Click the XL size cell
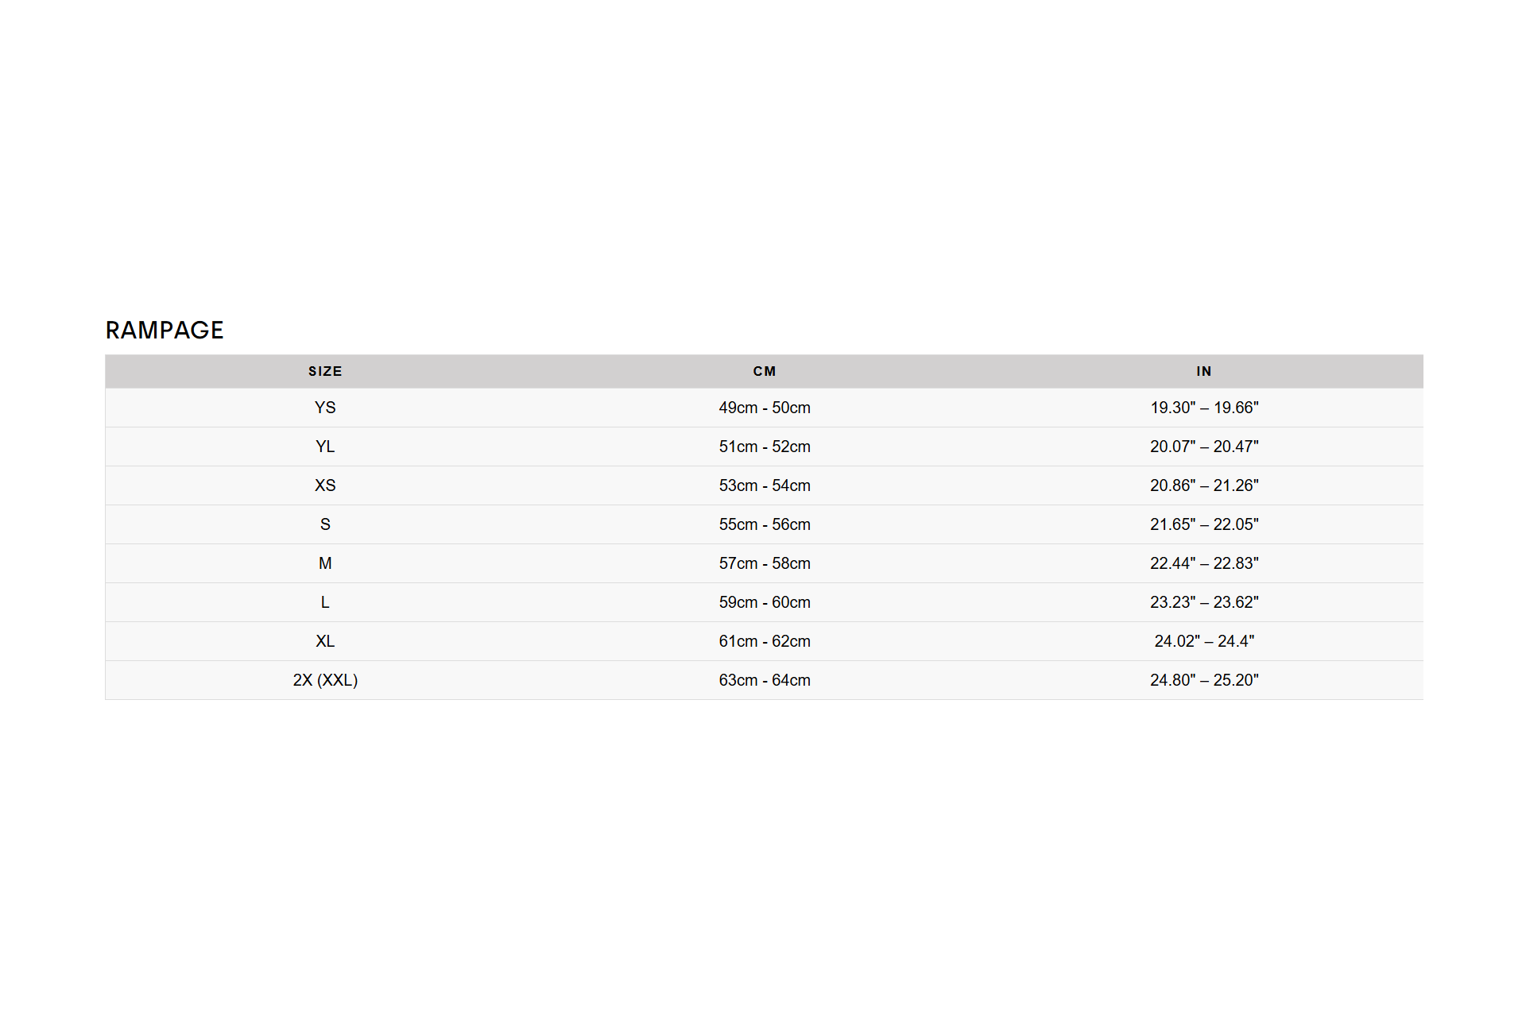 325,641
